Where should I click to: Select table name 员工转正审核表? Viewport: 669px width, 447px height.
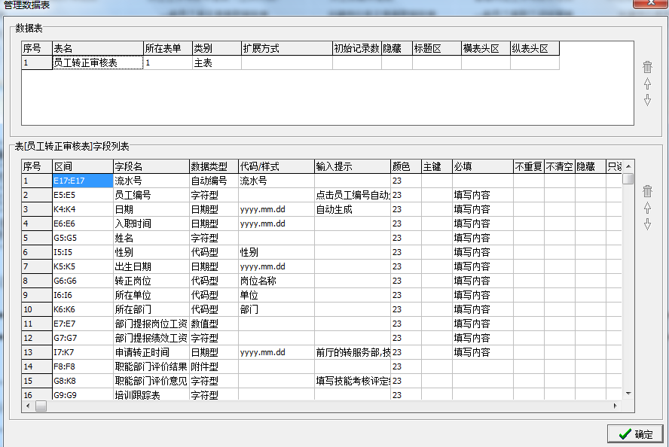click(x=98, y=62)
